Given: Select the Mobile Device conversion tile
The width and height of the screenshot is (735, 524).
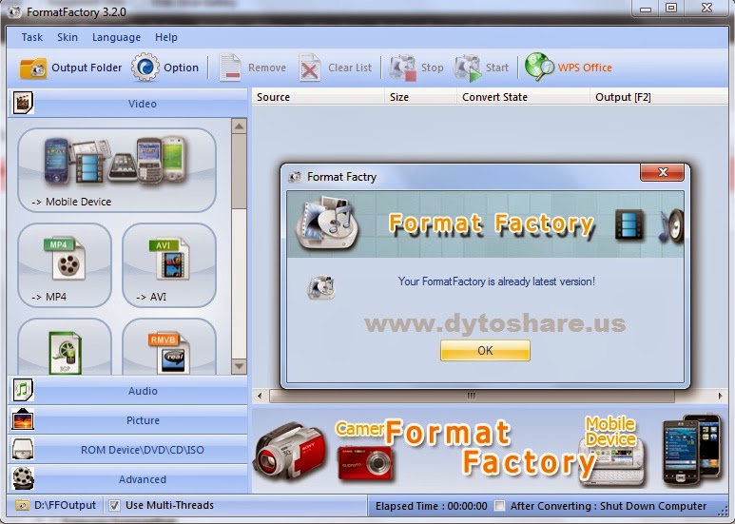Looking at the screenshot, I should pos(117,169).
